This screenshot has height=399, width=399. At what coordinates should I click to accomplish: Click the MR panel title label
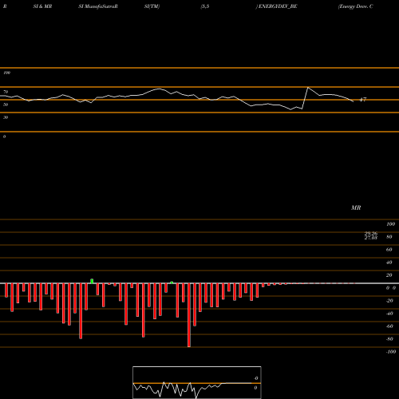(356, 207)
